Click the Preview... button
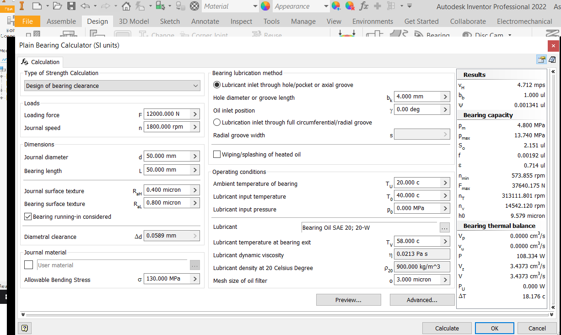561x335 pixels. point(349,300)
